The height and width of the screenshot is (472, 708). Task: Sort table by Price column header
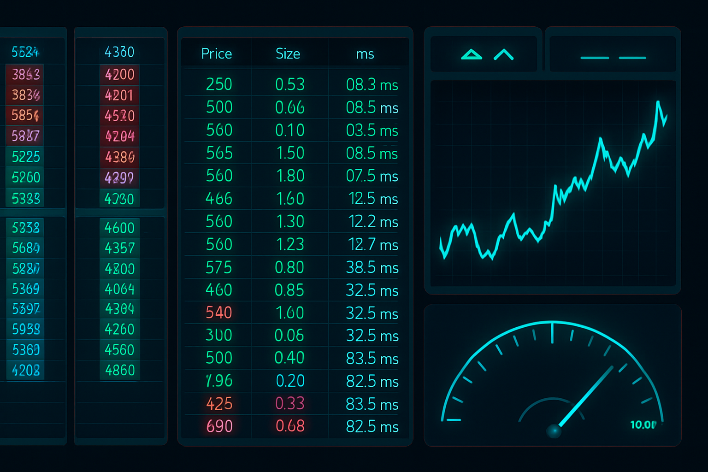point(216,54)
